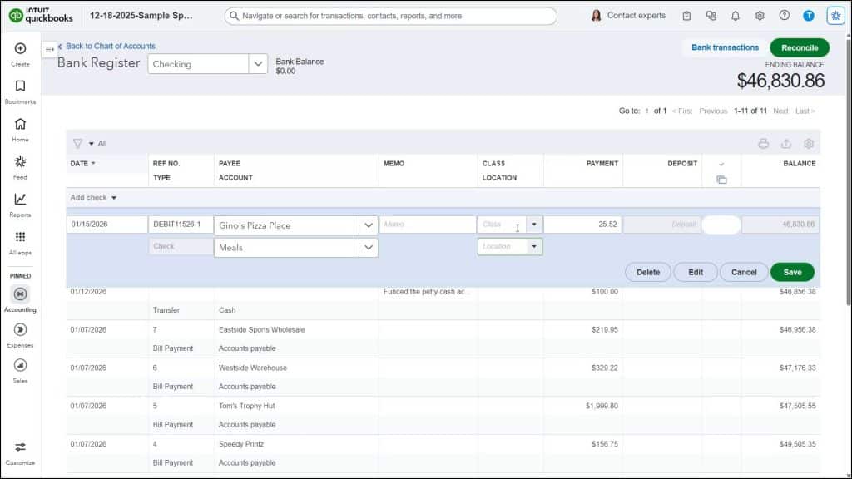Select the Tom's Trophy Hut row

[443, 415]
